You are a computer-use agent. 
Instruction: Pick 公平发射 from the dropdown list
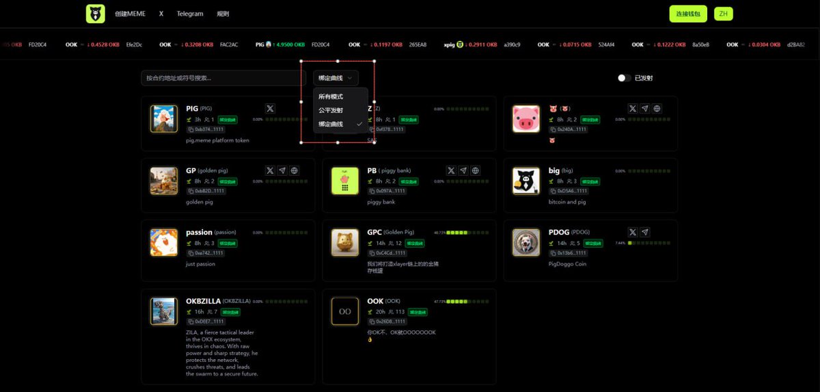point(331,110)
